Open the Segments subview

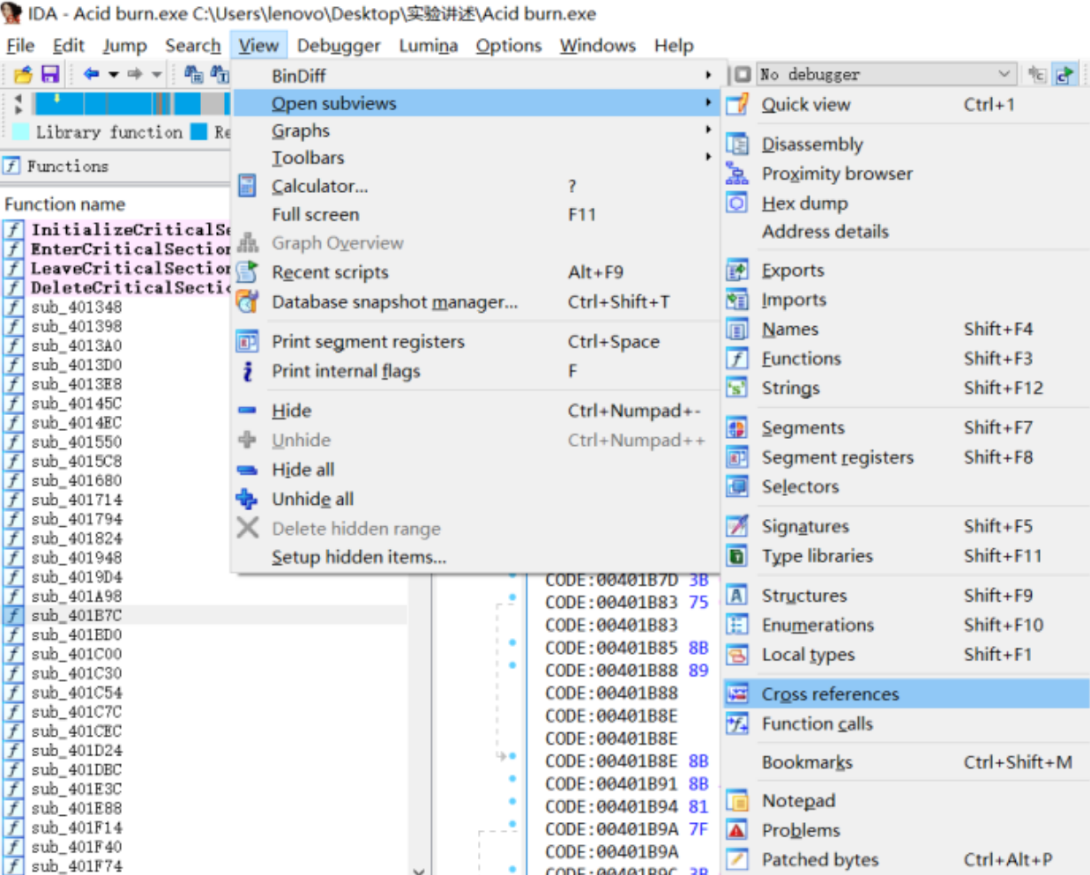point(906,427)
